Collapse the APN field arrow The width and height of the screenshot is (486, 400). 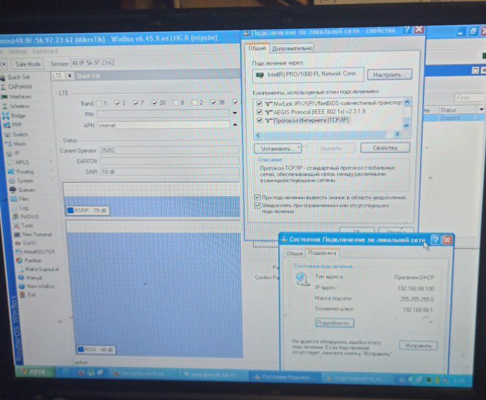[x=235, y=125]
